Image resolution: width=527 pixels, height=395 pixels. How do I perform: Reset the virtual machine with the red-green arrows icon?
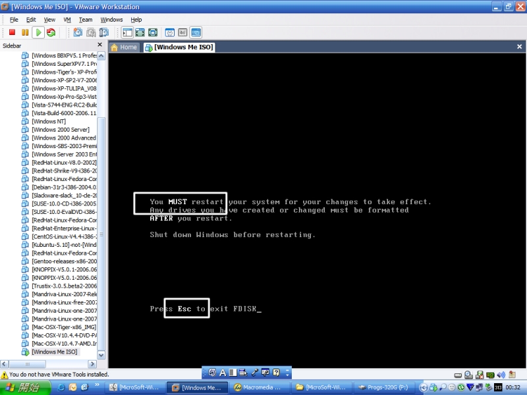point(51,32)
